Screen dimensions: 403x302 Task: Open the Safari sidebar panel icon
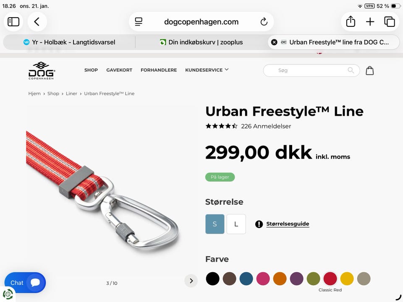13,22
